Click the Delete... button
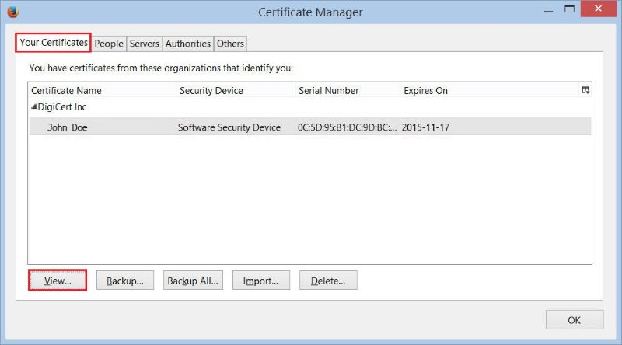Screen dimensions: 622x345 328,281
